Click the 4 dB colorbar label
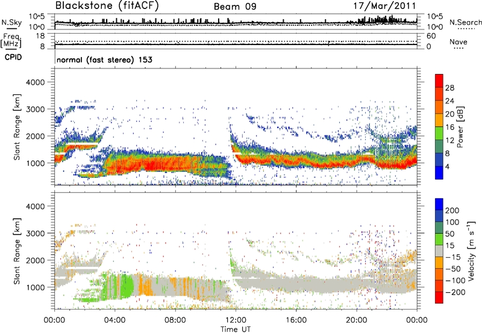The image size is (482, 333). (x=448, y=167)
